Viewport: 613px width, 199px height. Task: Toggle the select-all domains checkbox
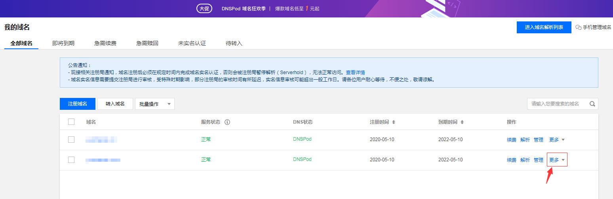click(x=71, y=122)
